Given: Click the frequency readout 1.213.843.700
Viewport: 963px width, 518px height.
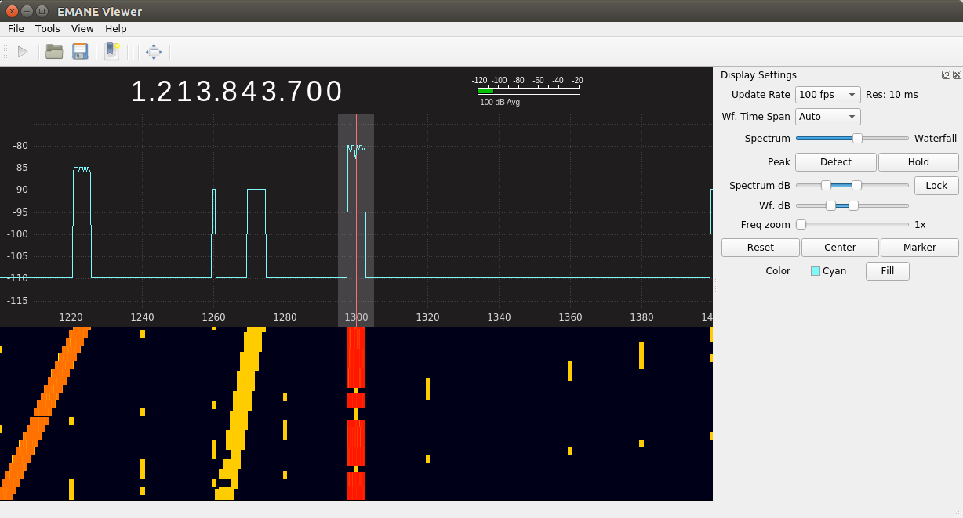Looking at the screenshot, I should [237, 92].
